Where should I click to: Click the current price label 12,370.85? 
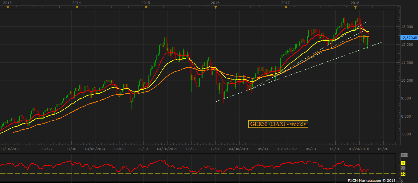pyautogui.click(x=409, y=38)
